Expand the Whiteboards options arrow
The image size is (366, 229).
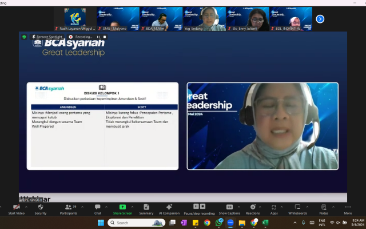point(307,207)
